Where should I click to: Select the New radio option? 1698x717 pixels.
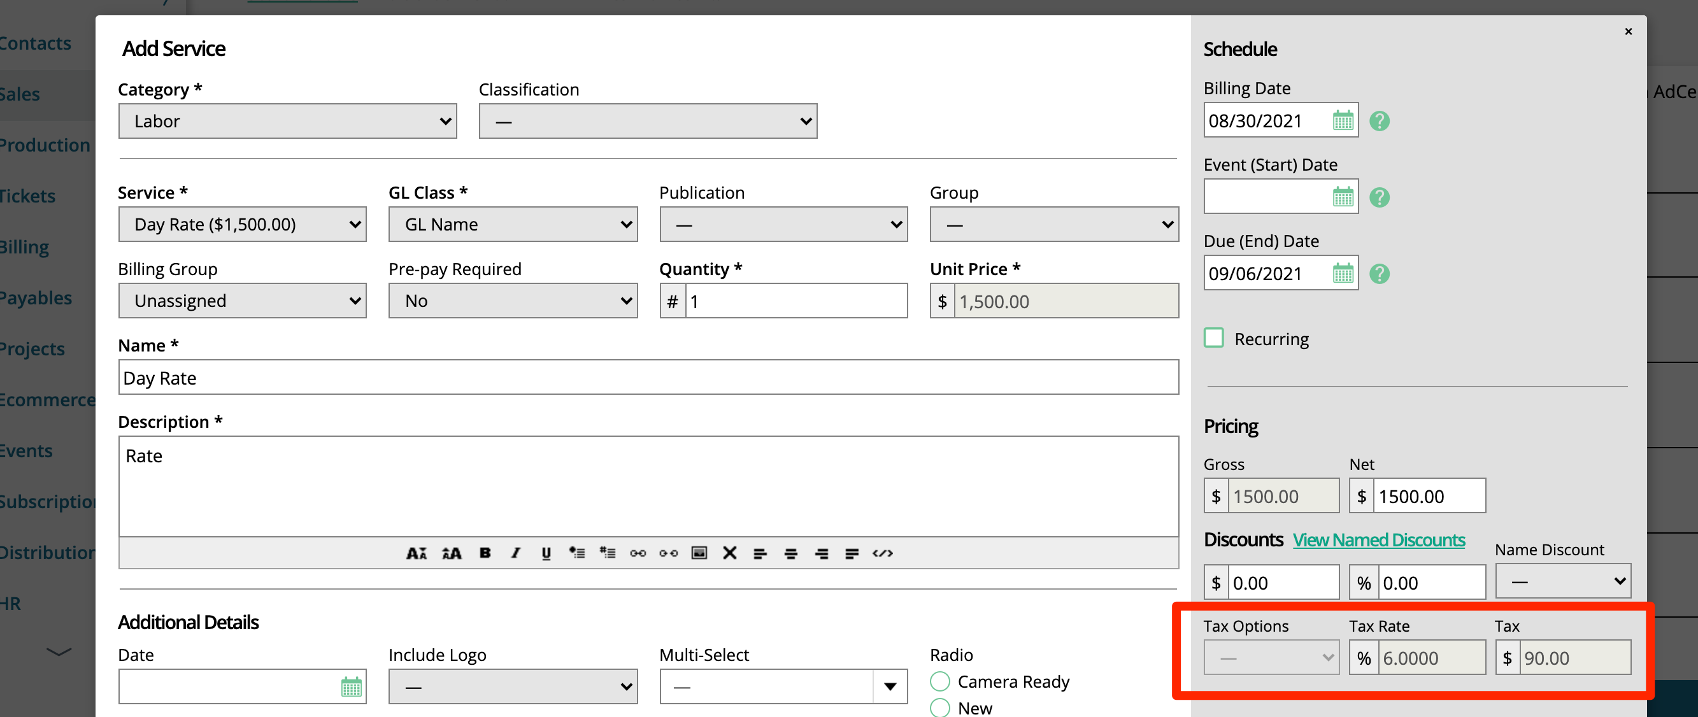(940, 707)
